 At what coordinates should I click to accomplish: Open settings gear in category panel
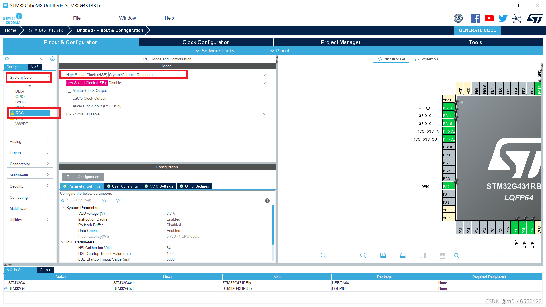coord(52,59)
